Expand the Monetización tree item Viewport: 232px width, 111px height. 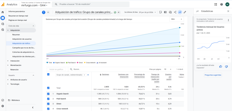[8, 65]
